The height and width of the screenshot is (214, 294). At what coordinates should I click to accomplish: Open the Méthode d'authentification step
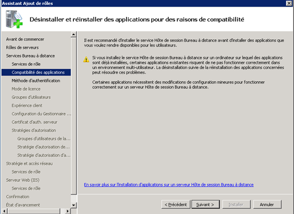[36, 81]
